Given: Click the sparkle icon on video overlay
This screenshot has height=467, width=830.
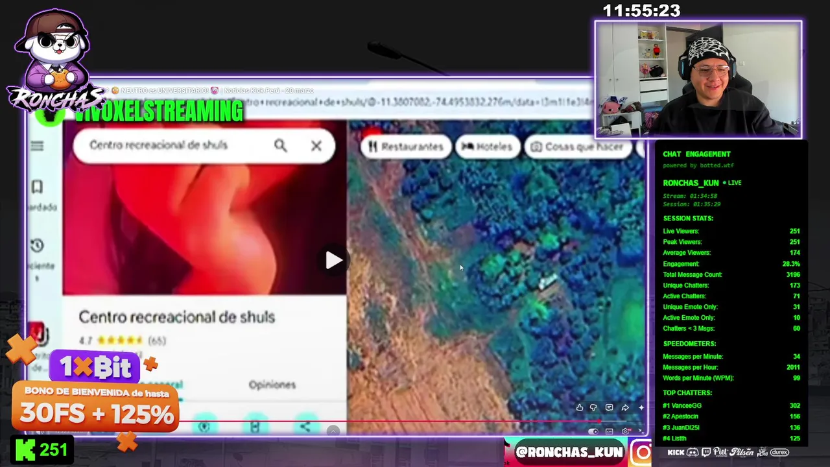Looking at the screenshot, I should 641,408.
